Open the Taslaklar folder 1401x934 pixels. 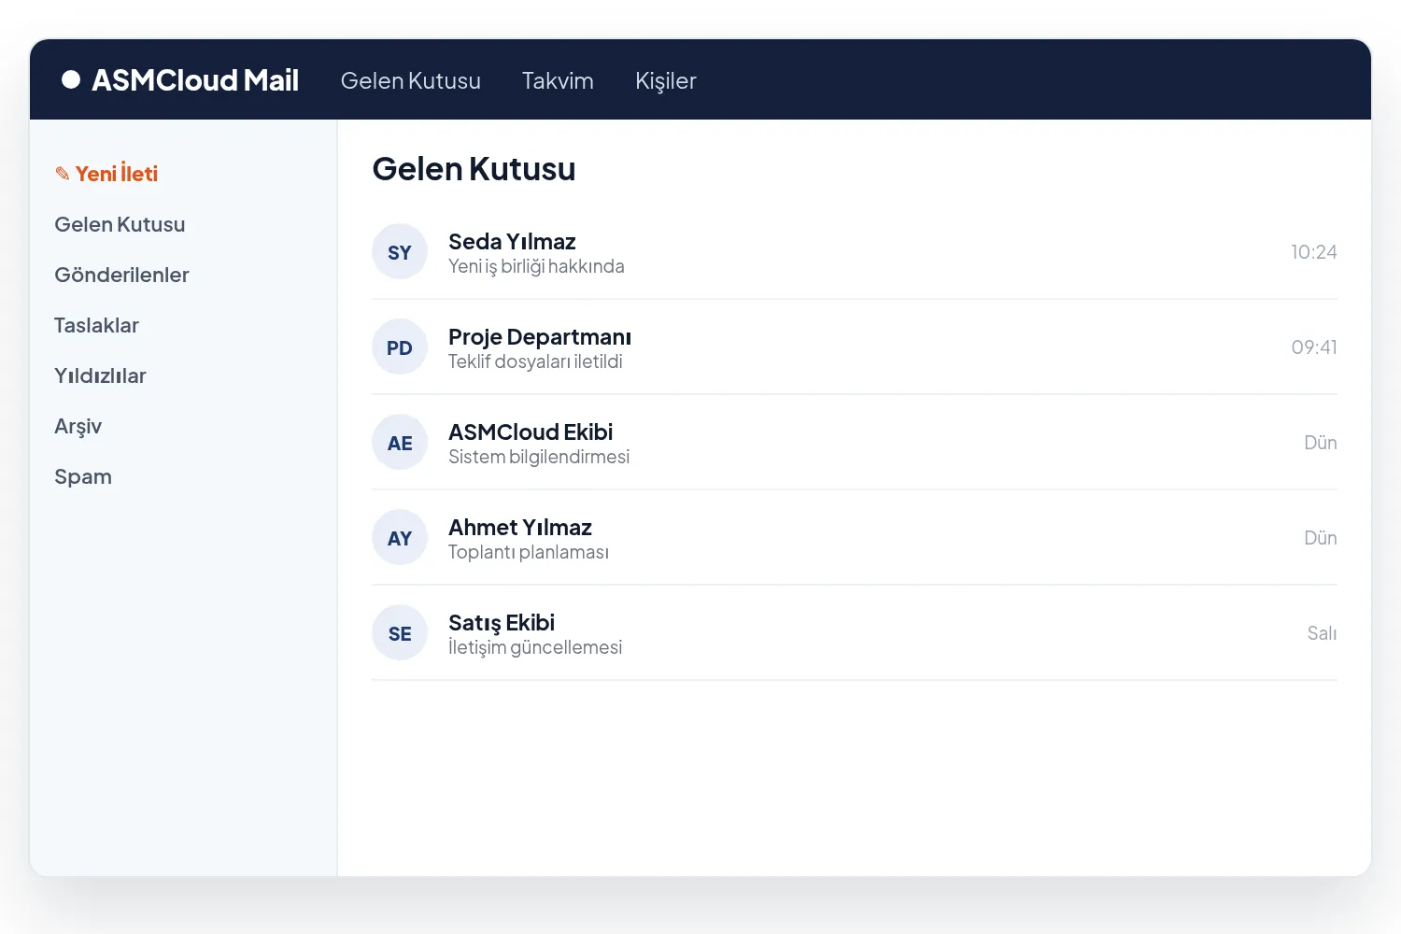[x=96, y=325]
